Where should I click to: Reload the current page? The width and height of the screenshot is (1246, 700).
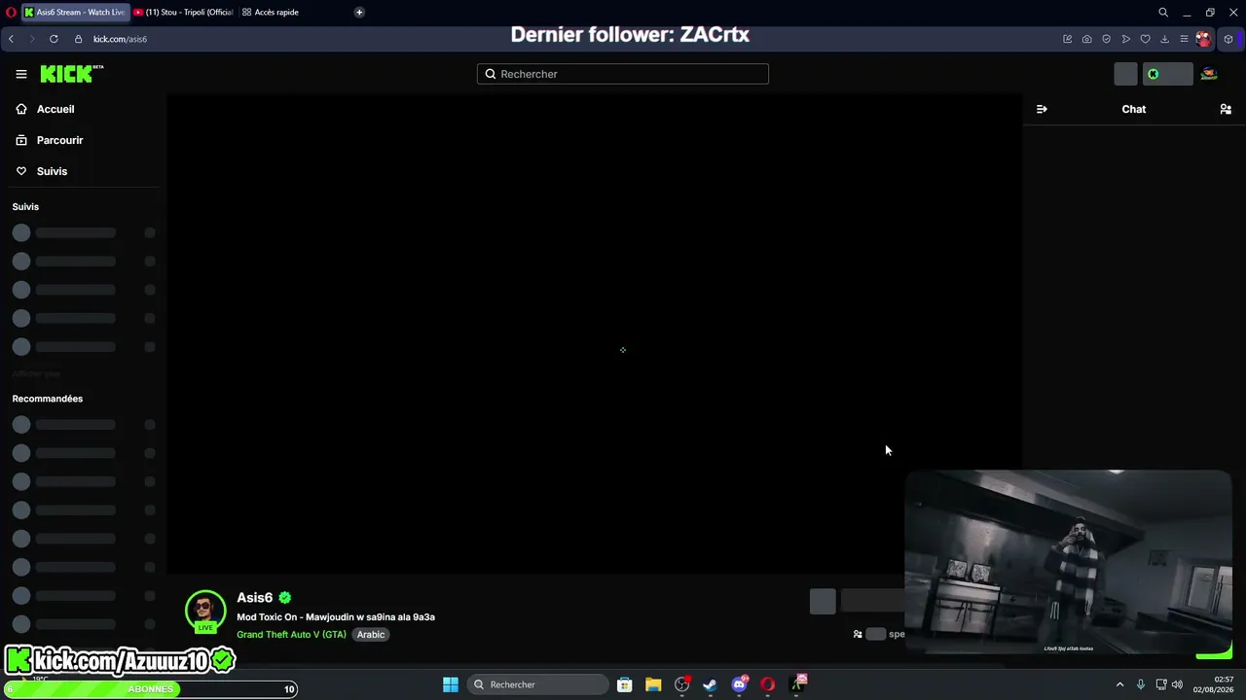point(54,39)
